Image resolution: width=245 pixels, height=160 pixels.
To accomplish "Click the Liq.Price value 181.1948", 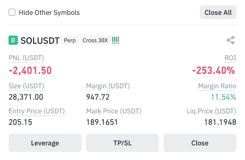I will tap(220, 122).
